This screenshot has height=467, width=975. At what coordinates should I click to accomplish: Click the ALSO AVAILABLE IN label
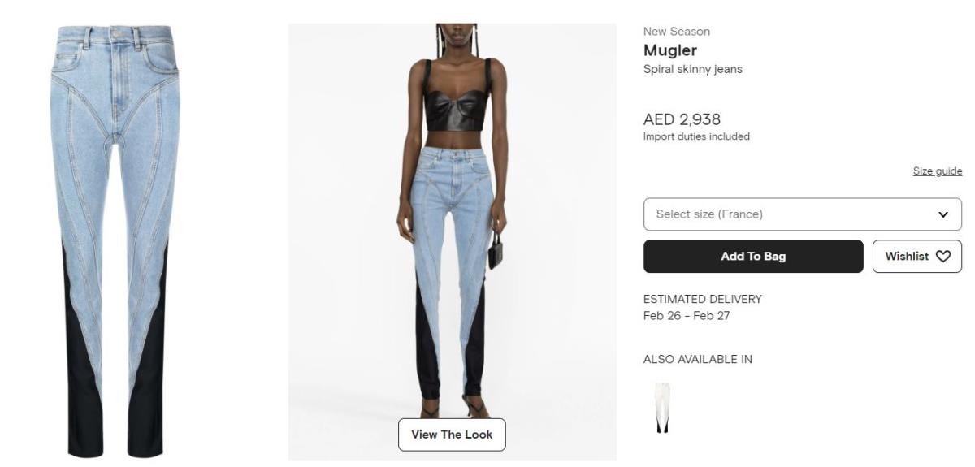[698, 359]
